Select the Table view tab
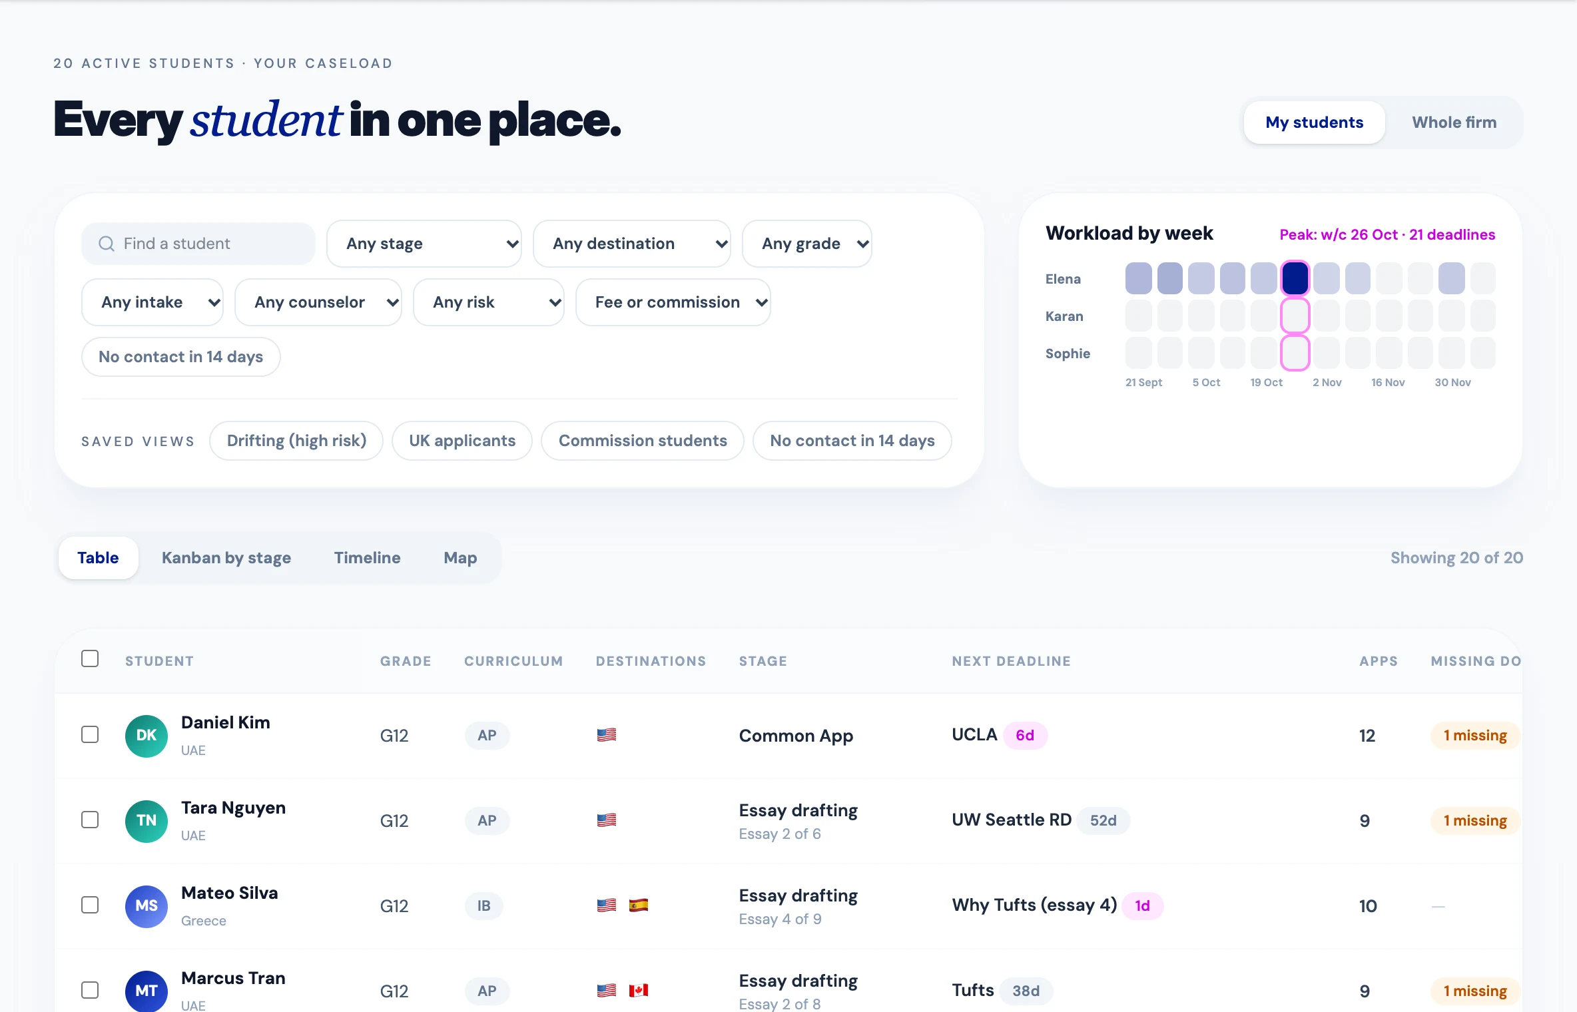The width and height of the screenshot is (1577, 1012). (98, 558)
